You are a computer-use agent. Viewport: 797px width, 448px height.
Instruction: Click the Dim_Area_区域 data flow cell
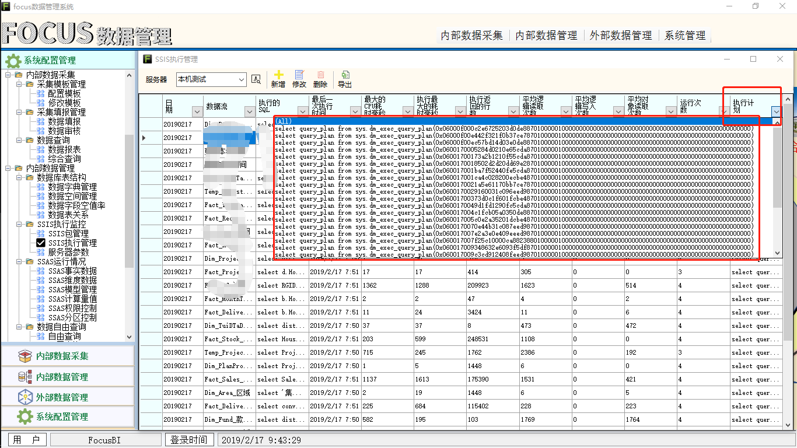click(229, 393)
